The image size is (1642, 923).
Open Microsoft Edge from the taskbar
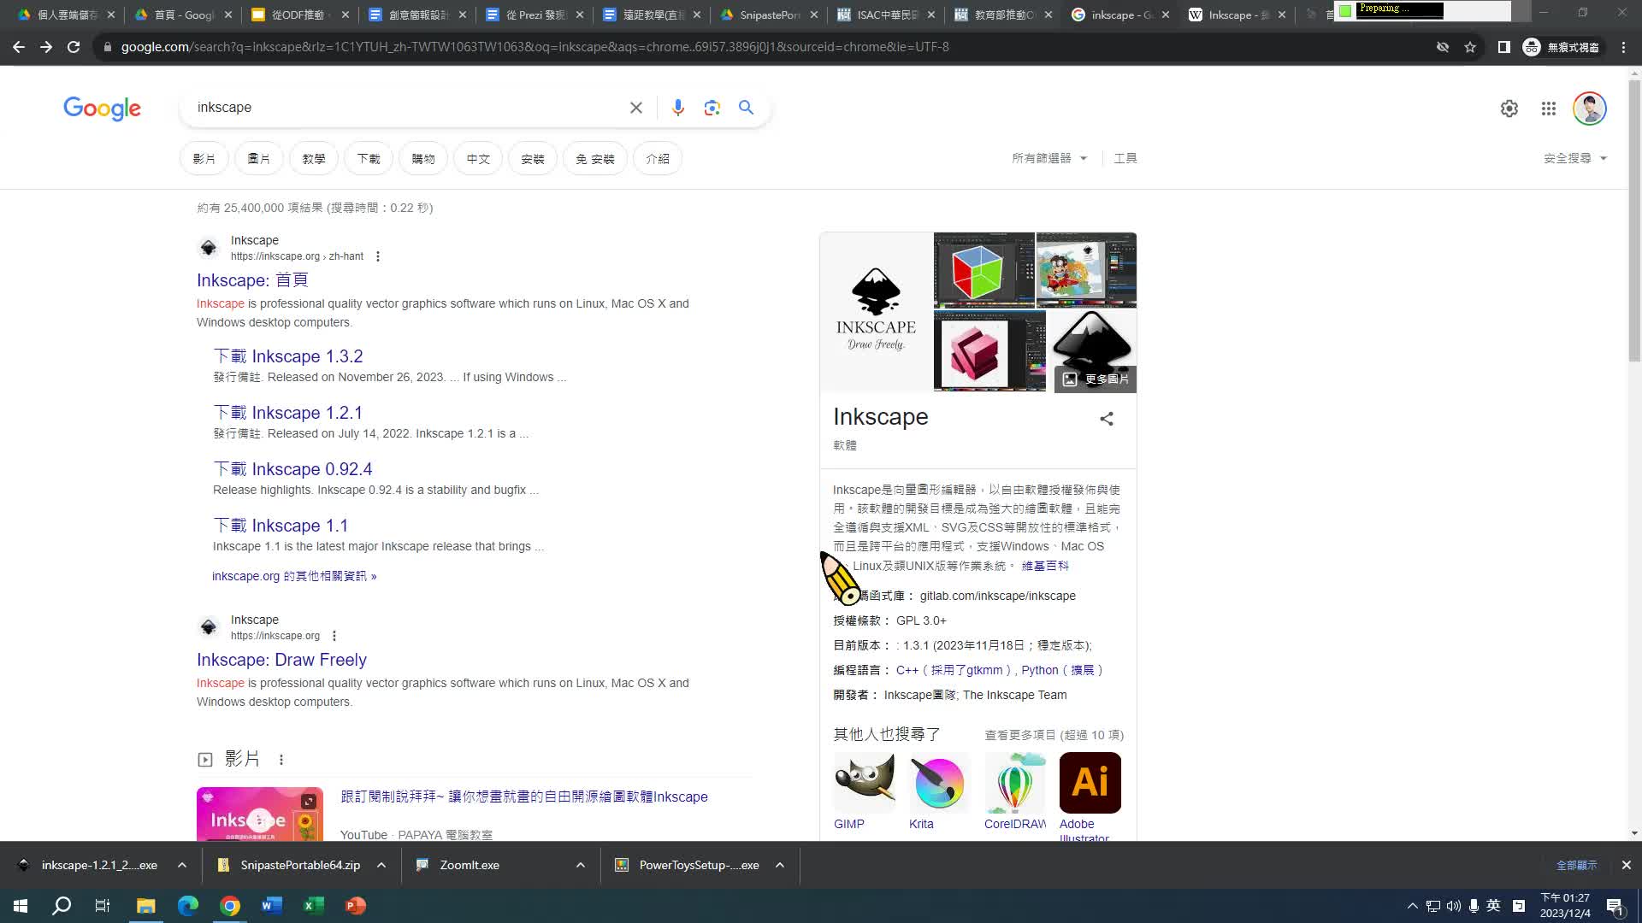point(188,906)
